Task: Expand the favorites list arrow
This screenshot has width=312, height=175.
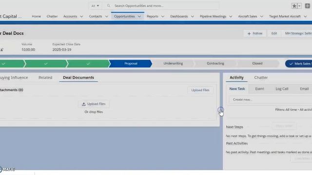Action: (x=299, y=6)
